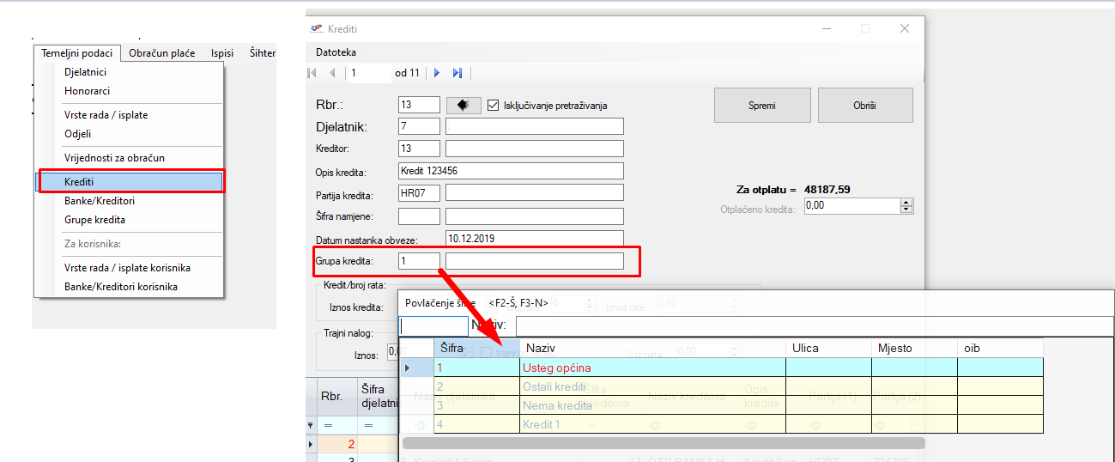
Task: Increase Otplaćeno kredita with up stepper
Action: [906, 203]
